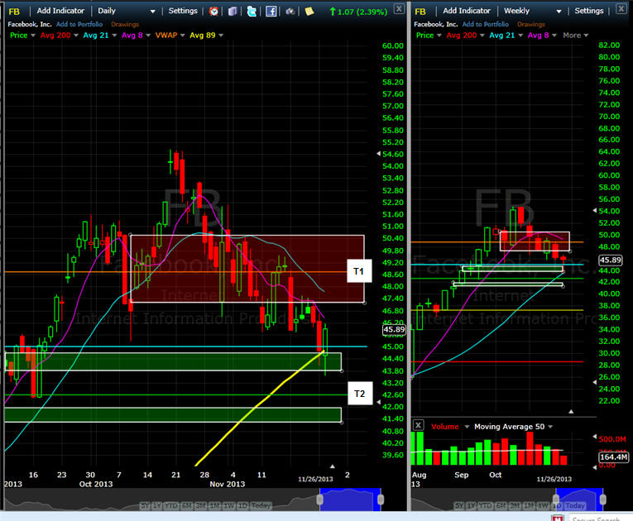Select 5Y range on daily chart
Image resolution: width=633 pixels, height=521 pixels.
145,505
